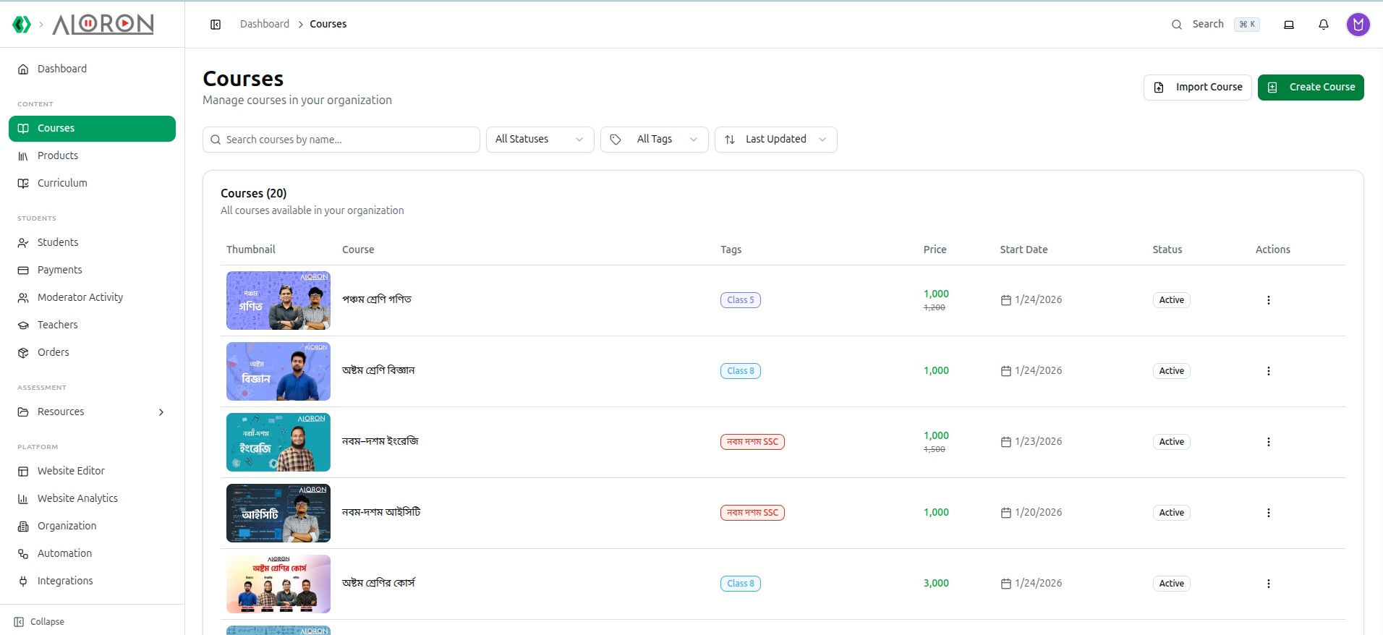Click thumbnail of অষ্টম শ্রেণির কোর্স

278,584
